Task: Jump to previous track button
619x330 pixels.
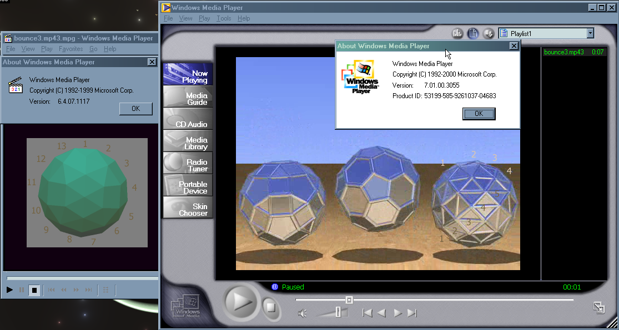Action: point(367,313)
